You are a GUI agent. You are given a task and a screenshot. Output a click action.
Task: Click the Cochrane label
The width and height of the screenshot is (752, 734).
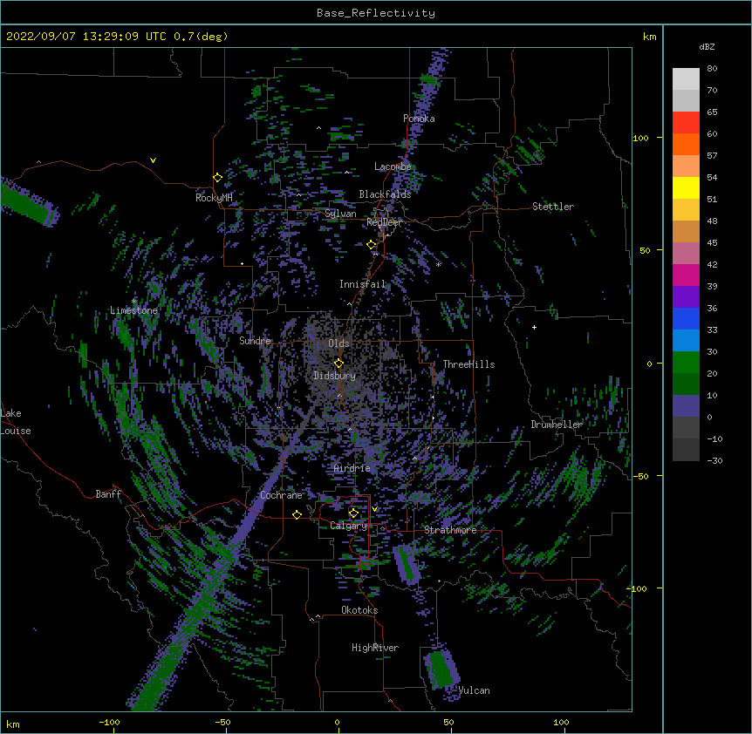(x=281, y=495)
